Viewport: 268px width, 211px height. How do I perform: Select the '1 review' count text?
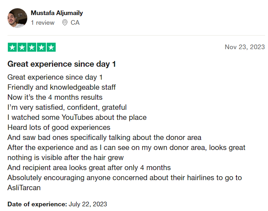coord(43,23)
